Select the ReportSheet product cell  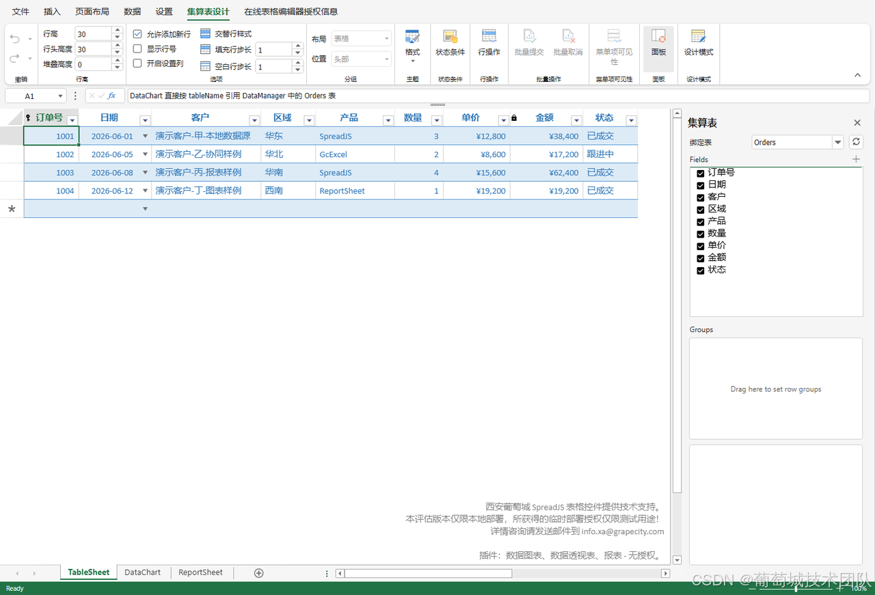pyautogui.click(x=355, y=191)
